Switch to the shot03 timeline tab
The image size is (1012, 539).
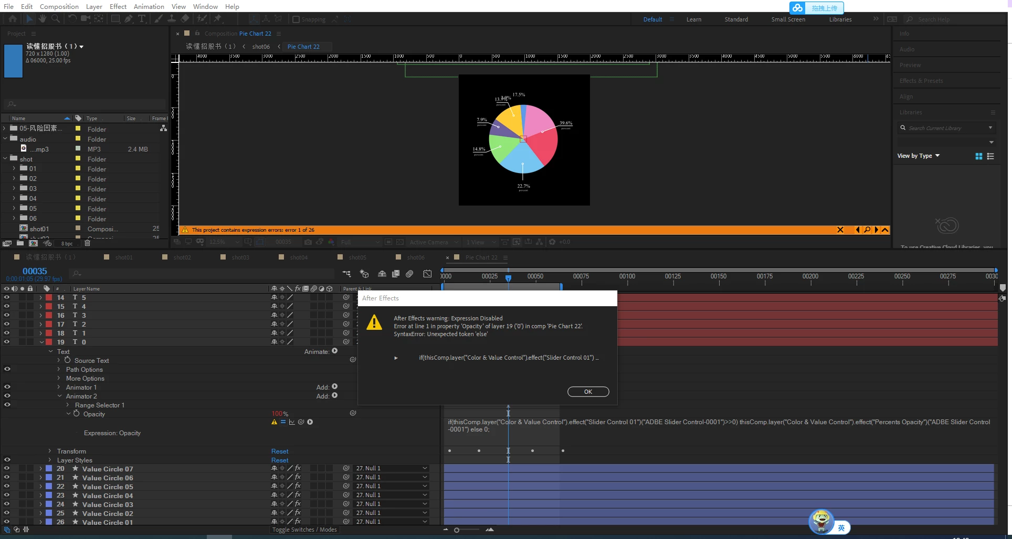240,257
